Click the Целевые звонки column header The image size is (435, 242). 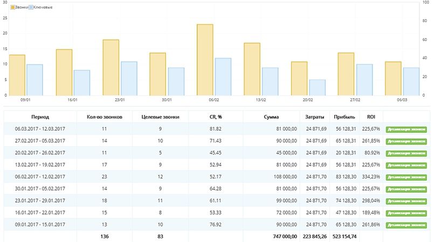(160, 117)
